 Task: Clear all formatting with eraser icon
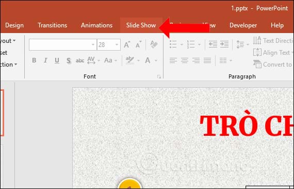(x=154, y=44)
